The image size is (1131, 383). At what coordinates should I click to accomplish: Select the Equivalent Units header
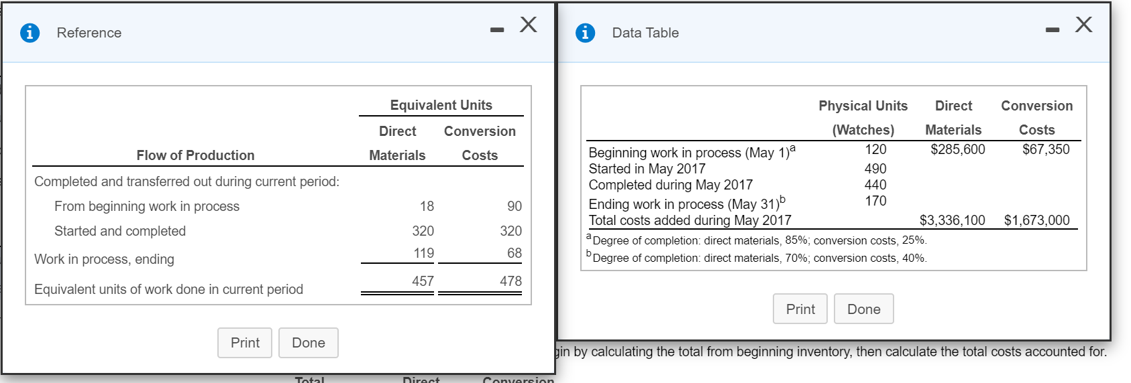pyautogui.click(x=441, y=105)
